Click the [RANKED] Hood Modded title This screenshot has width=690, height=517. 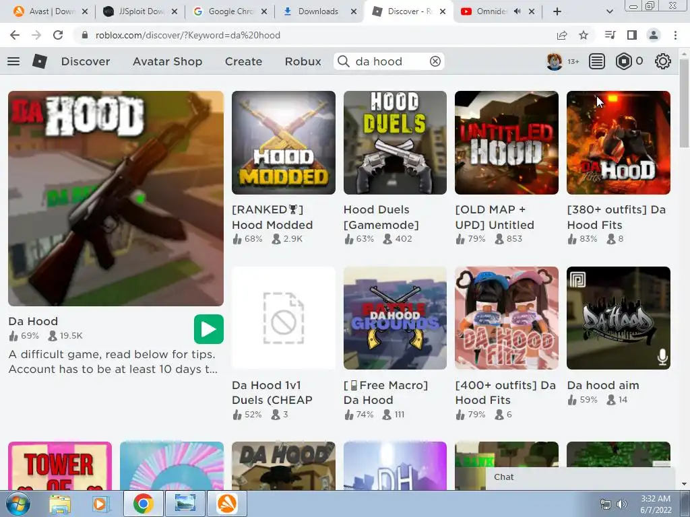272,217
